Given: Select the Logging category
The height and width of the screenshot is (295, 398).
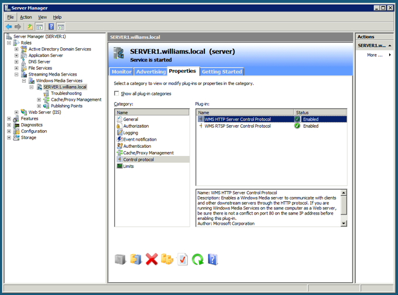Looking at the screenshot, I should tap(131, 133).
